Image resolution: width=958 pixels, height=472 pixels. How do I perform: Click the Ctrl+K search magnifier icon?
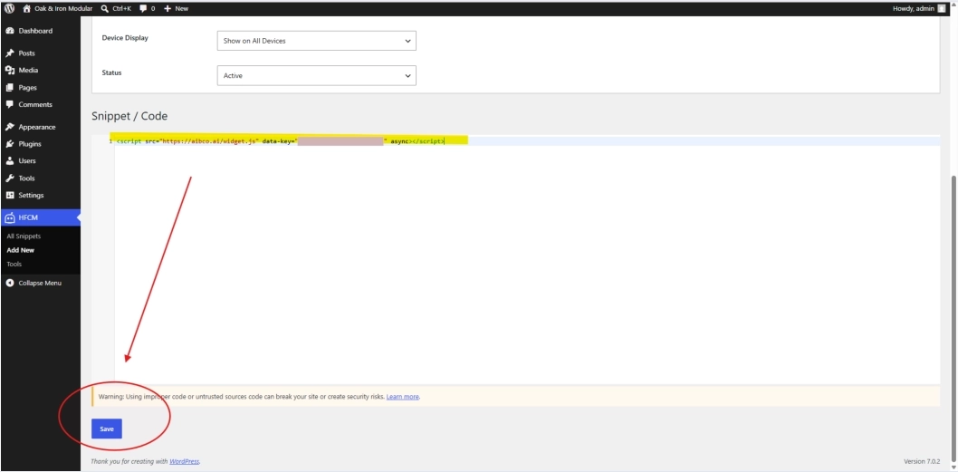pyautogui.click(x=105, y=8)
